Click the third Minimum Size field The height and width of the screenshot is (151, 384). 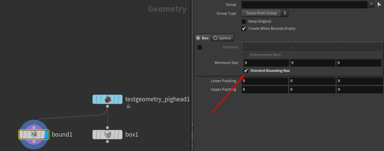tap(359, 63)
